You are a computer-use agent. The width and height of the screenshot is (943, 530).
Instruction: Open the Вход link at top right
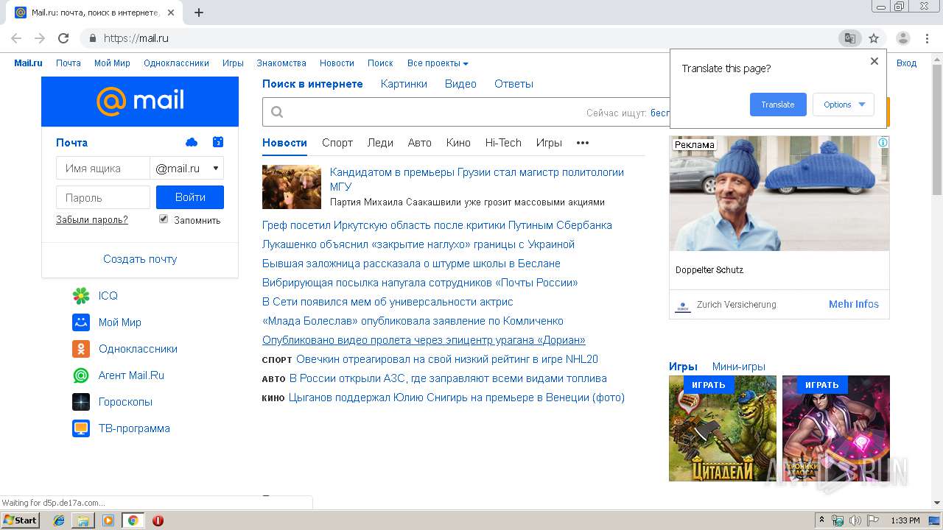pos(906,63)
